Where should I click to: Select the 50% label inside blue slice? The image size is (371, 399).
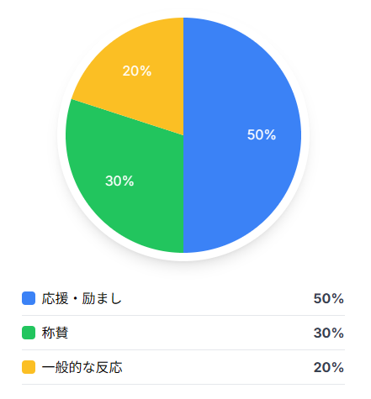262,134
